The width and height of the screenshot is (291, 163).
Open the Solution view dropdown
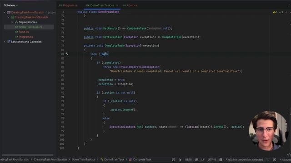click(11, 5)
